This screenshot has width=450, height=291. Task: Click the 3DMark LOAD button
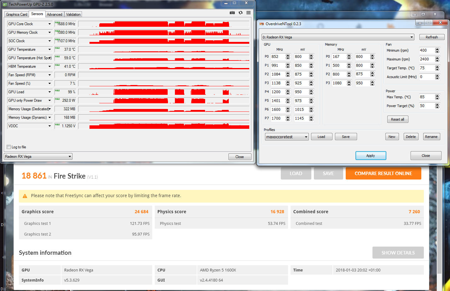tap(296, 174)
